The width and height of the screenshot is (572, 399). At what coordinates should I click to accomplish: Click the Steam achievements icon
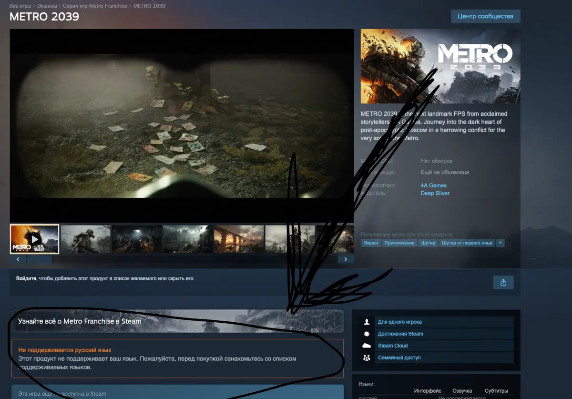pyautogui.click(x=367, y=334)
